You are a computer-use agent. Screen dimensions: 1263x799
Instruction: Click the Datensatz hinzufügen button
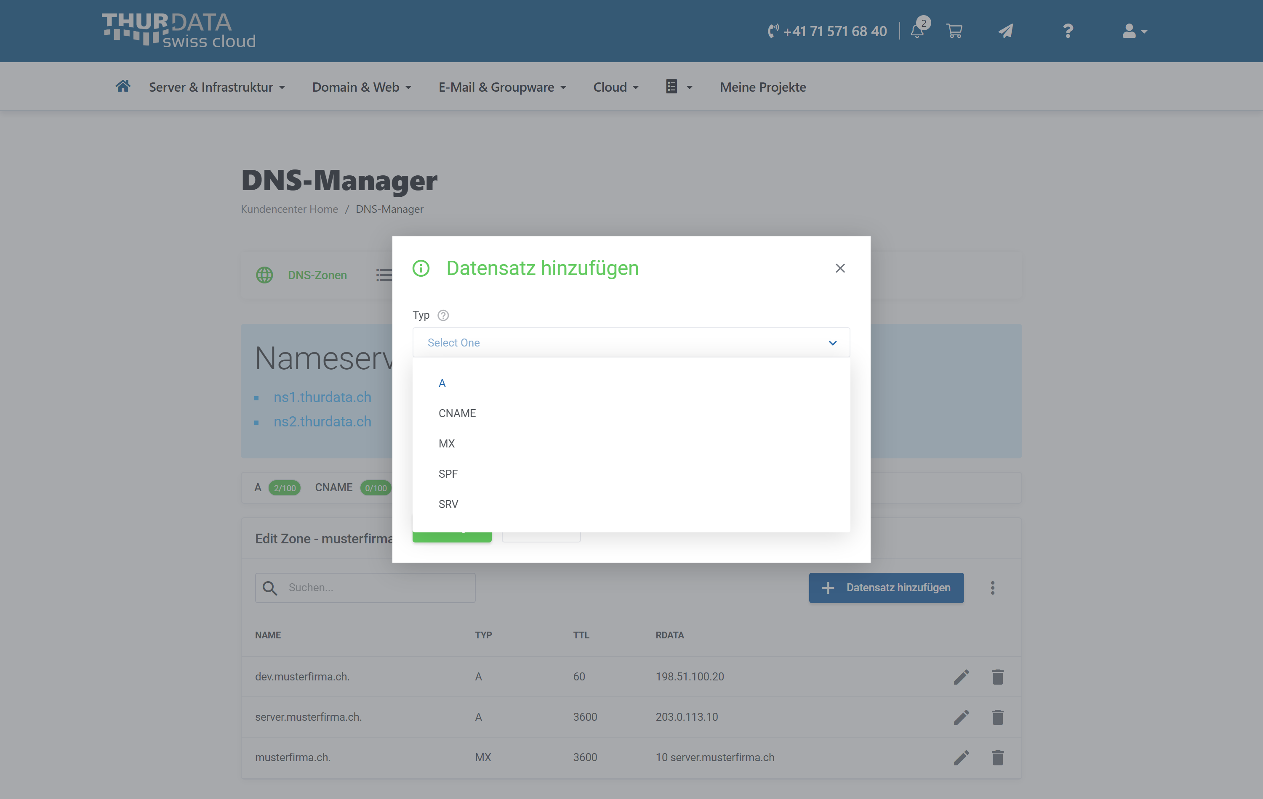[x=886, y=588]
